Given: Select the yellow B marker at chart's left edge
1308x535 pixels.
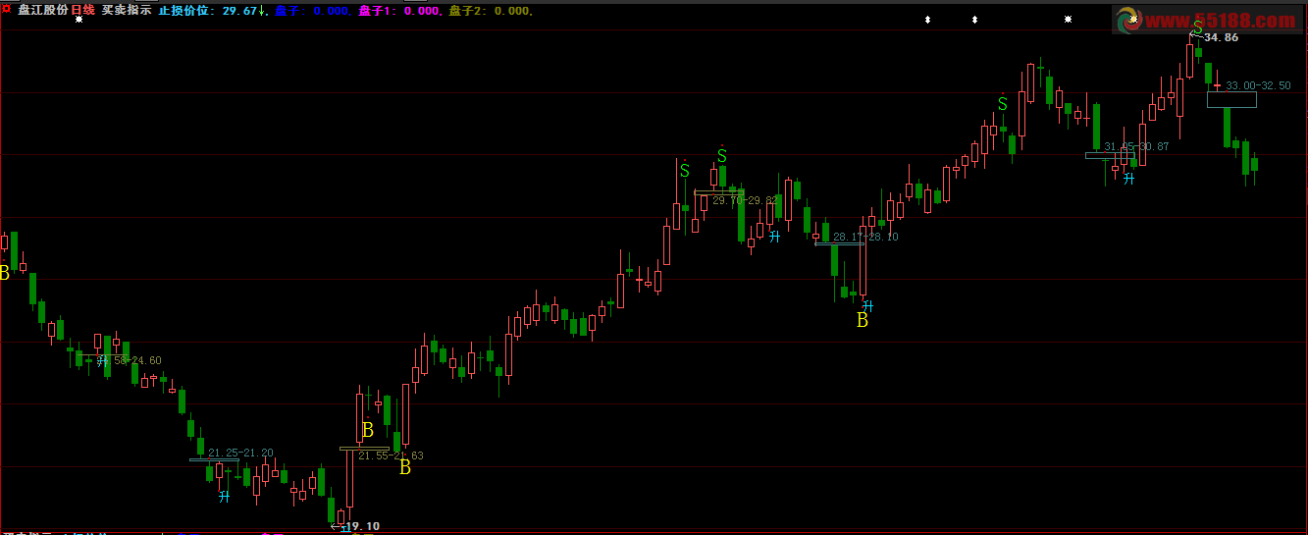Looking at the screenshot, I should pos(4,273).
